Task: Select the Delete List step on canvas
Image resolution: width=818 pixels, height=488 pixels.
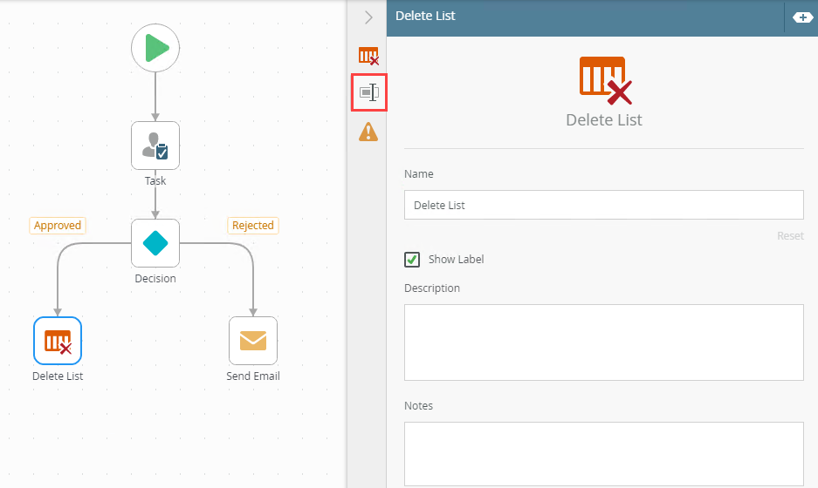Action: [x=58, y=341]
